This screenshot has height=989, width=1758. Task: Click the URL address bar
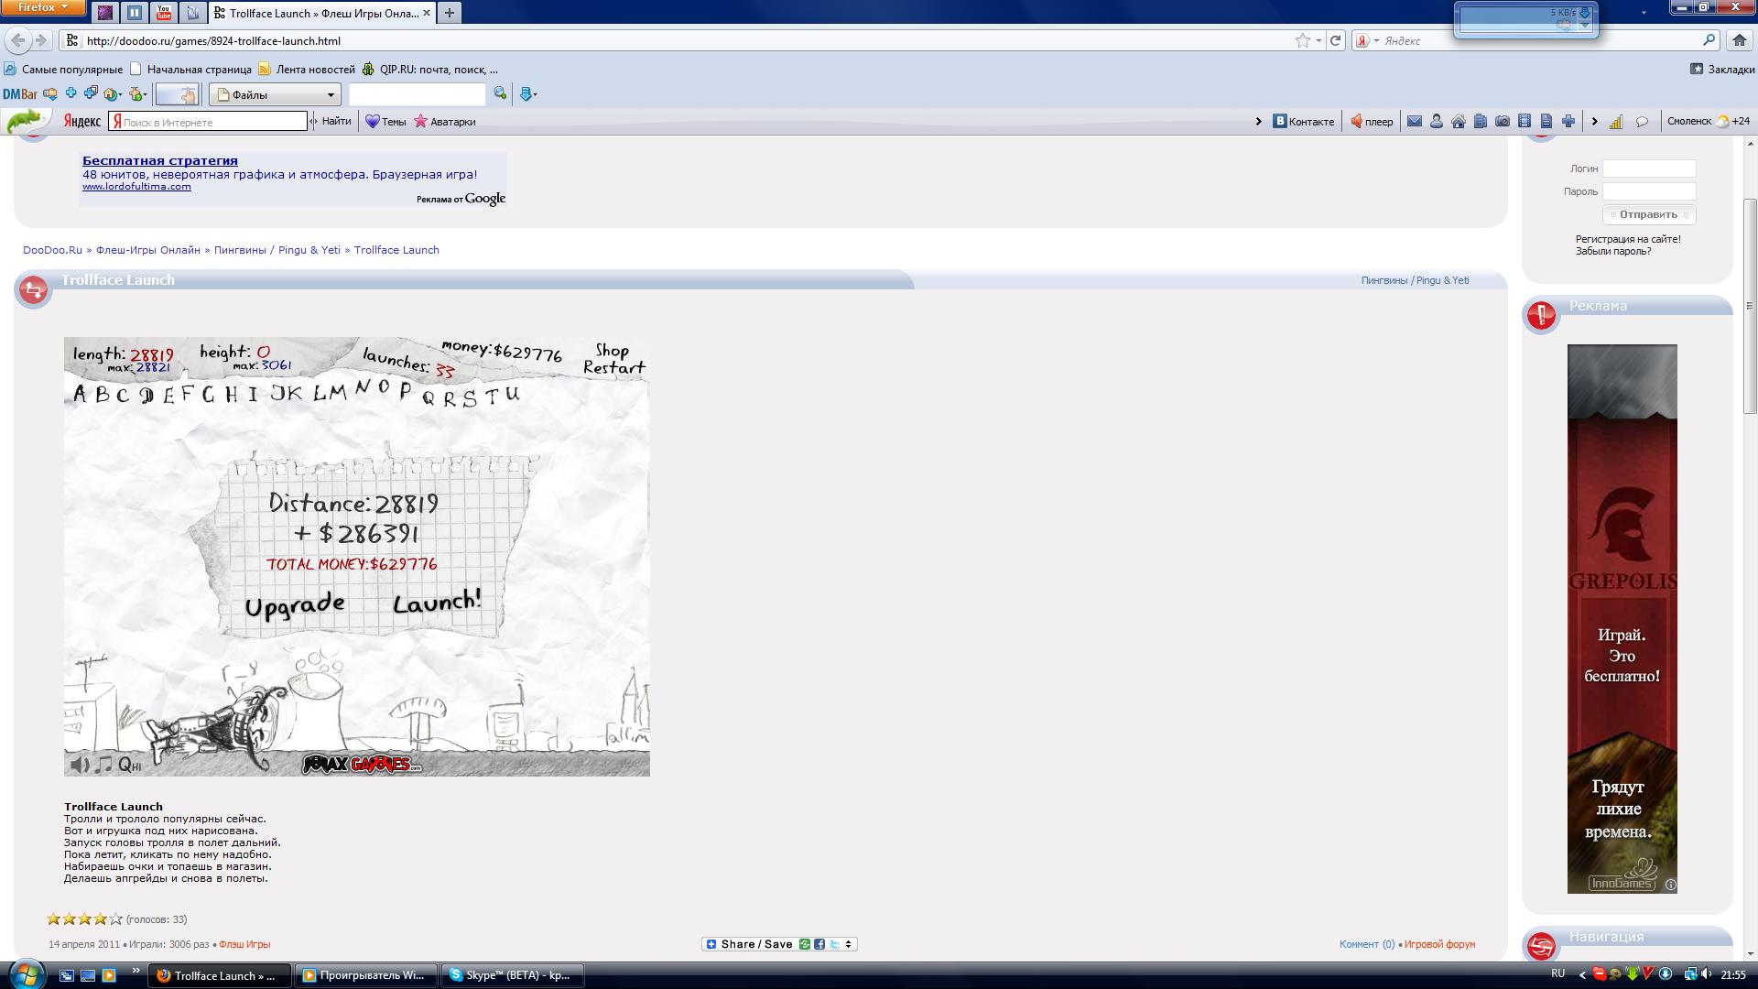[x=678, y=40]
